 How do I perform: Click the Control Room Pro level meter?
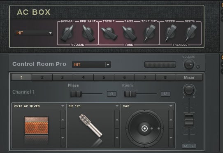coord(160,64)
